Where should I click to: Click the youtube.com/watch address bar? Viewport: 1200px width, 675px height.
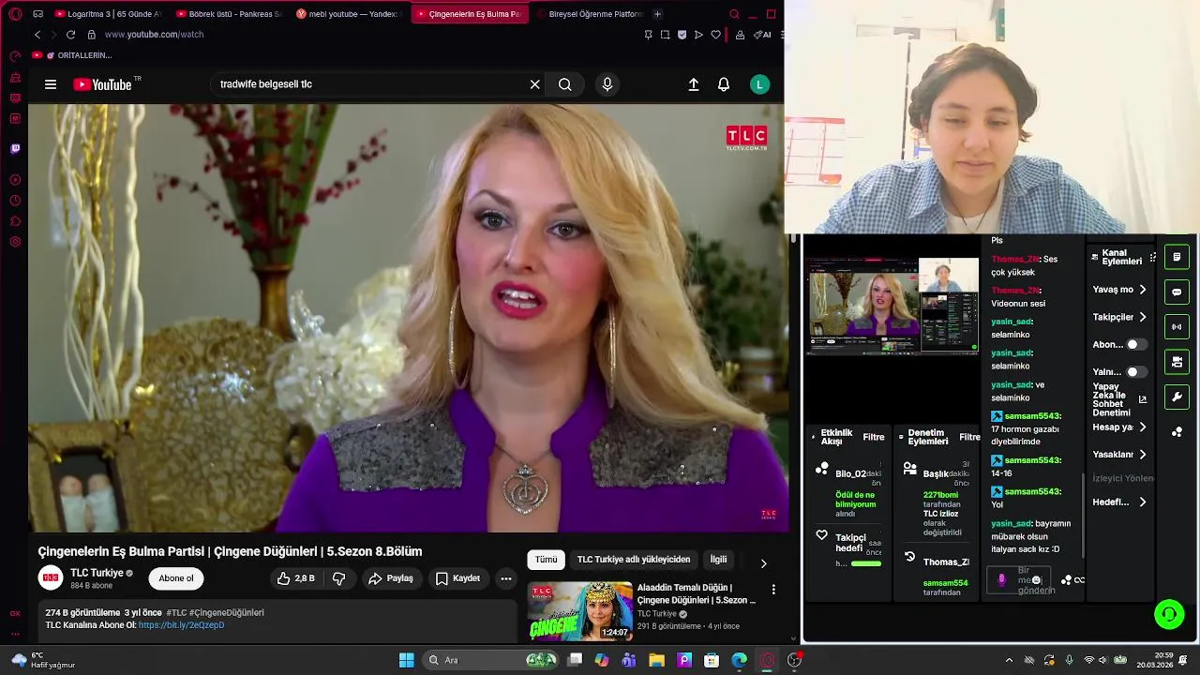(x=154, y=35)
